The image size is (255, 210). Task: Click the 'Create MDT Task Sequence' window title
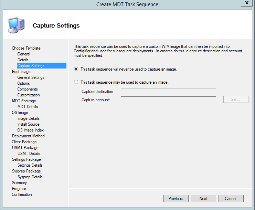(127, 4)
